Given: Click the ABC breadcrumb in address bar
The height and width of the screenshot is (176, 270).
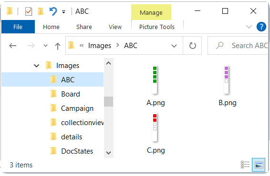Looking at the screenshot, I should pyautogui.click(x=131, y=46).
